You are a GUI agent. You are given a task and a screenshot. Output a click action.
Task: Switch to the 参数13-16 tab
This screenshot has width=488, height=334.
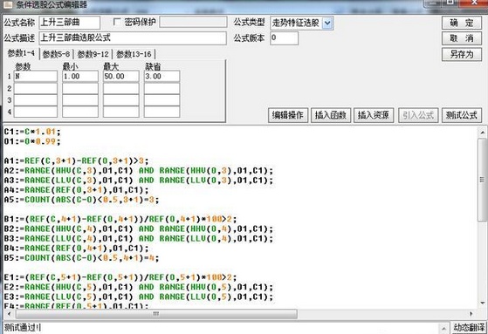coord(134,54)
